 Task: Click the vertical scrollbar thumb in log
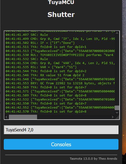[x=117, y=108]
